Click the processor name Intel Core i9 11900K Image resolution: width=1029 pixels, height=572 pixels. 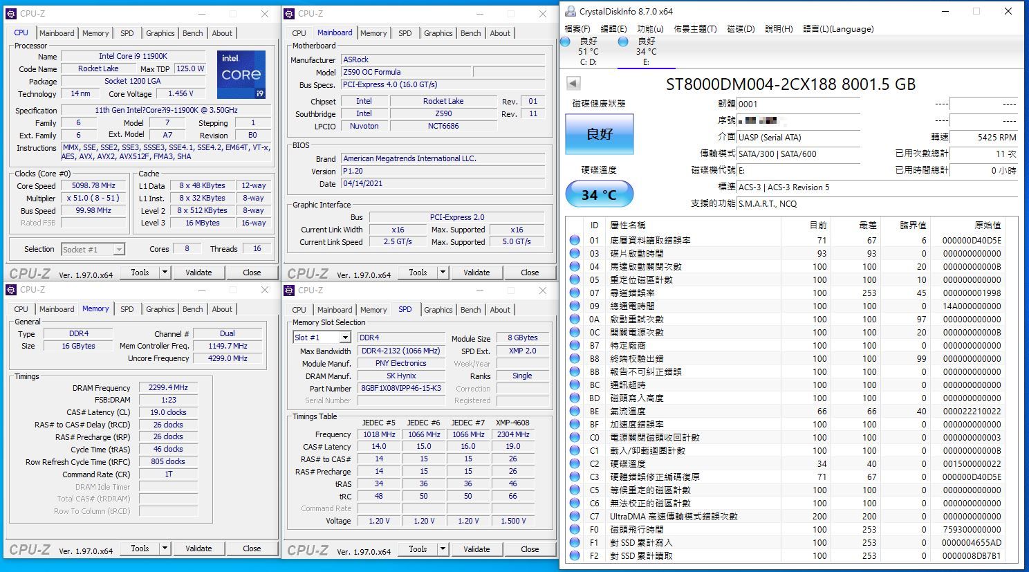tap(133, 56)
